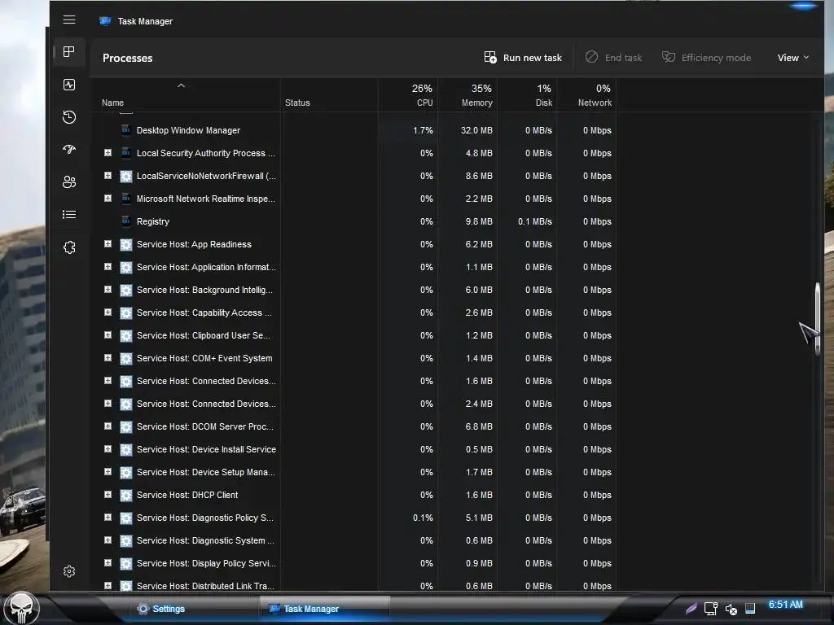Viewport: 834px width, 625px height.
Task: Click 5.1 MB memory of Diagnostic Policy
Action: [479, 518]
